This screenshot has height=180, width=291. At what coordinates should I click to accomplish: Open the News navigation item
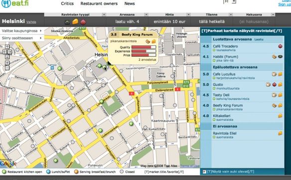click(x=130, y=3)
